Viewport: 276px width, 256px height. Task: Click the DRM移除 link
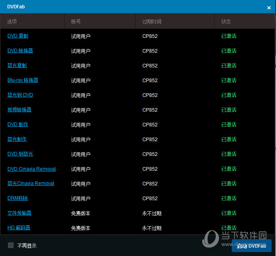18,198
